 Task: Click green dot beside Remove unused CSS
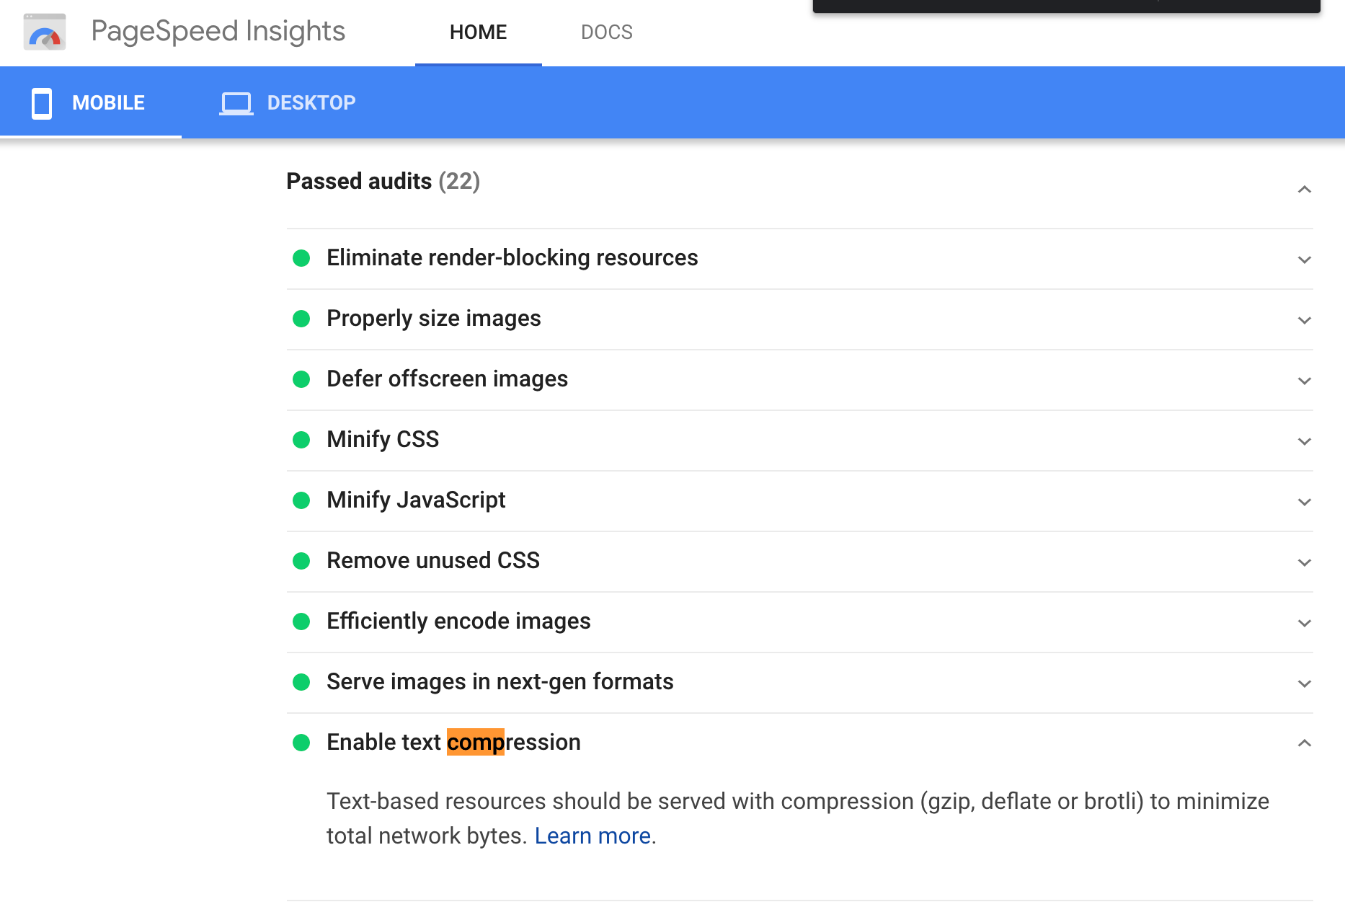point(301,561)
